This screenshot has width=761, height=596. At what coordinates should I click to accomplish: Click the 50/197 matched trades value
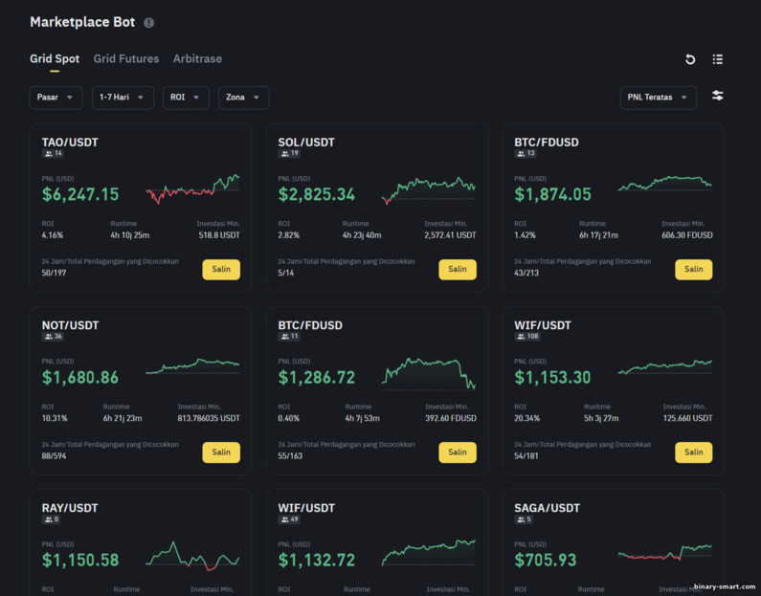54,273
